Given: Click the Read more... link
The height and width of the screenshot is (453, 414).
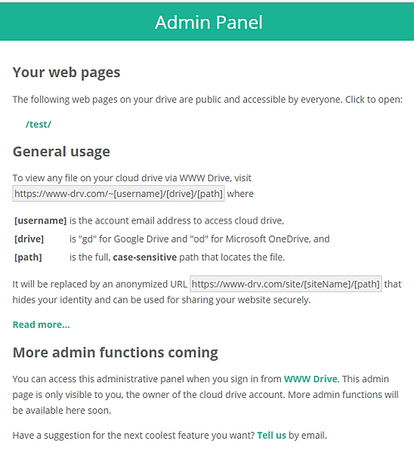Looking at the screenshot, I should (41, 325).
